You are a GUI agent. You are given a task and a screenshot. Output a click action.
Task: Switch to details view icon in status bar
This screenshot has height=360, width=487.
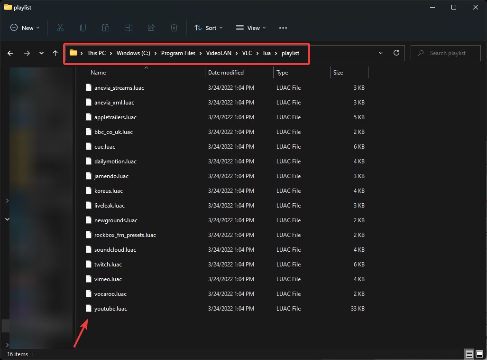tap(469, 354)
